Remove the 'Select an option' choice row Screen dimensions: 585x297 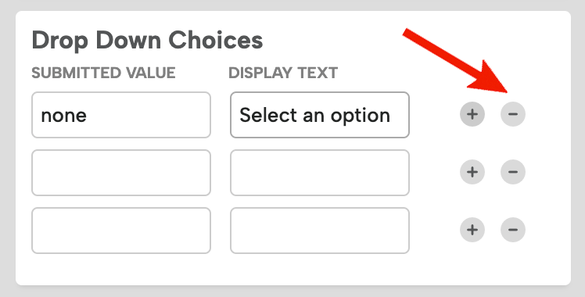(x=512, y=114)
